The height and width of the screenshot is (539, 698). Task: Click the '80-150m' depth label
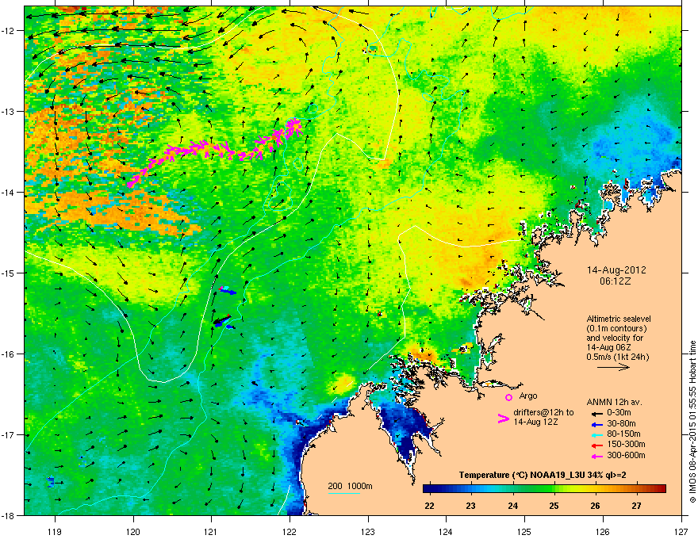[623, 434]
